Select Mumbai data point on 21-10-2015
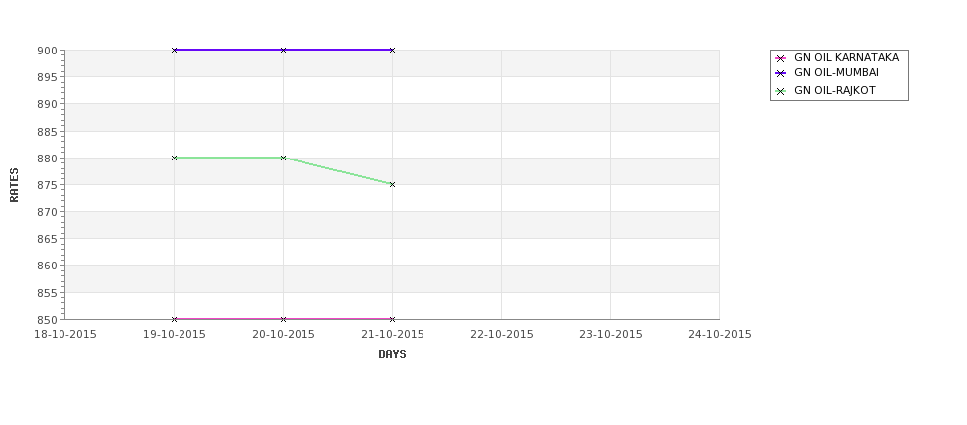 [x=392, y=50]
